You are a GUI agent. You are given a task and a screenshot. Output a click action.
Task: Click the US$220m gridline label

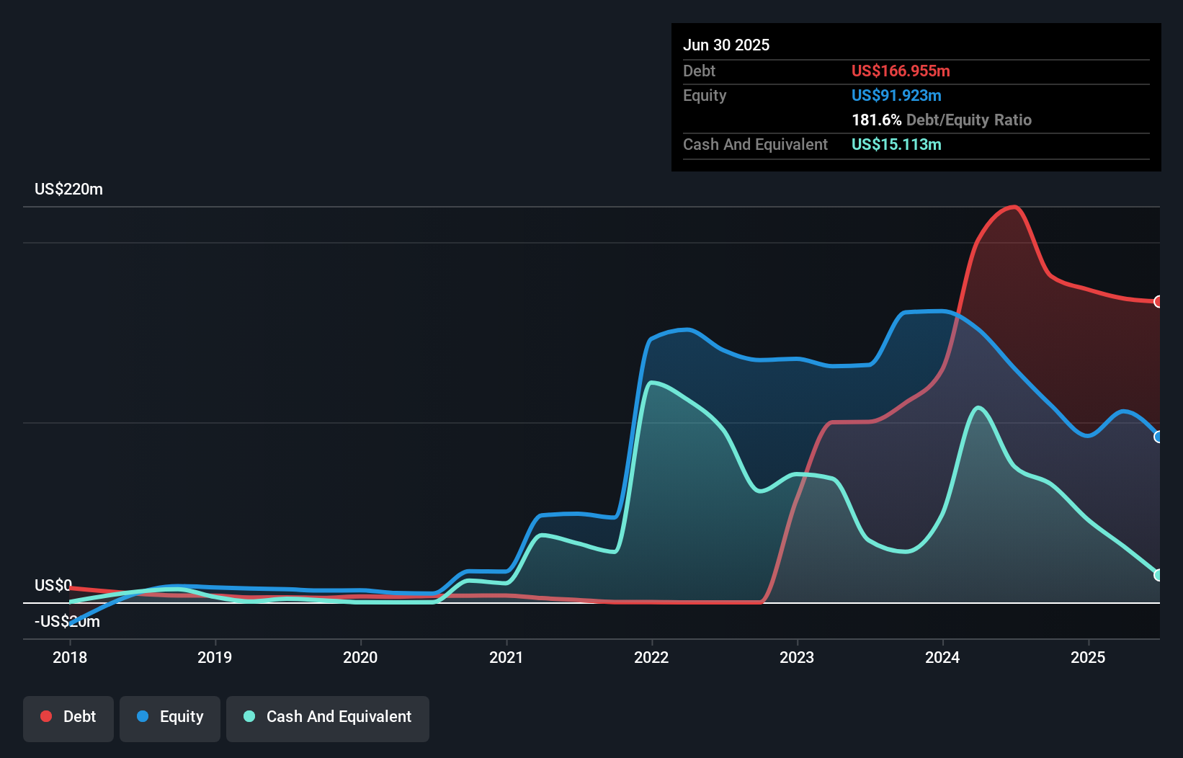click(68, 189)
